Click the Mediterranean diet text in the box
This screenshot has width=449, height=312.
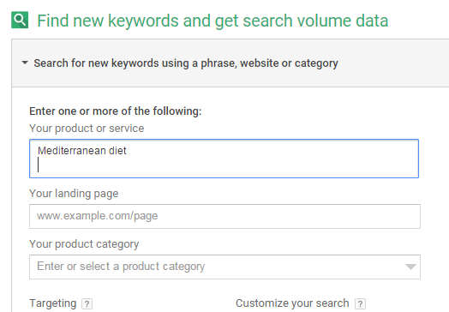82,151
